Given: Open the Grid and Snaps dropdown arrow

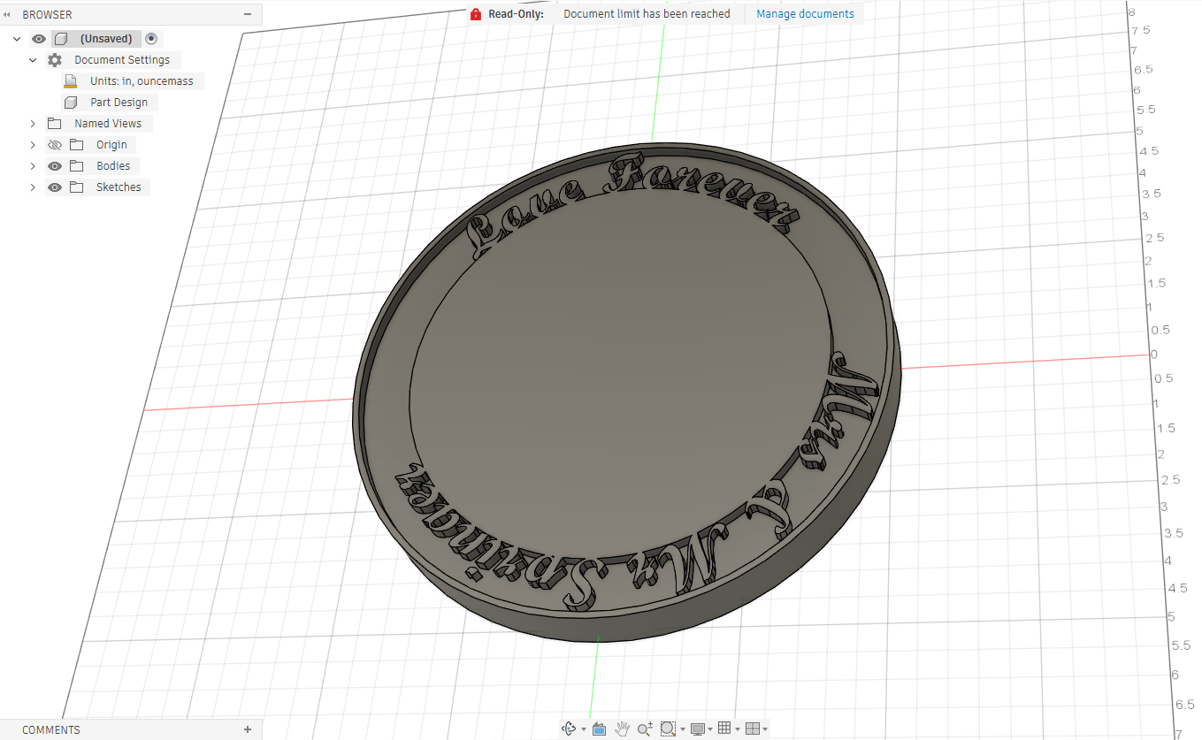Looking at the screenshot, I should tap(738, 729).
